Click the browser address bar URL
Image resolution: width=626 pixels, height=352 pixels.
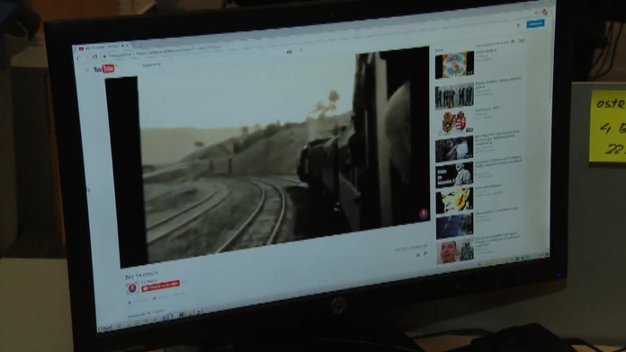[178, 51]
